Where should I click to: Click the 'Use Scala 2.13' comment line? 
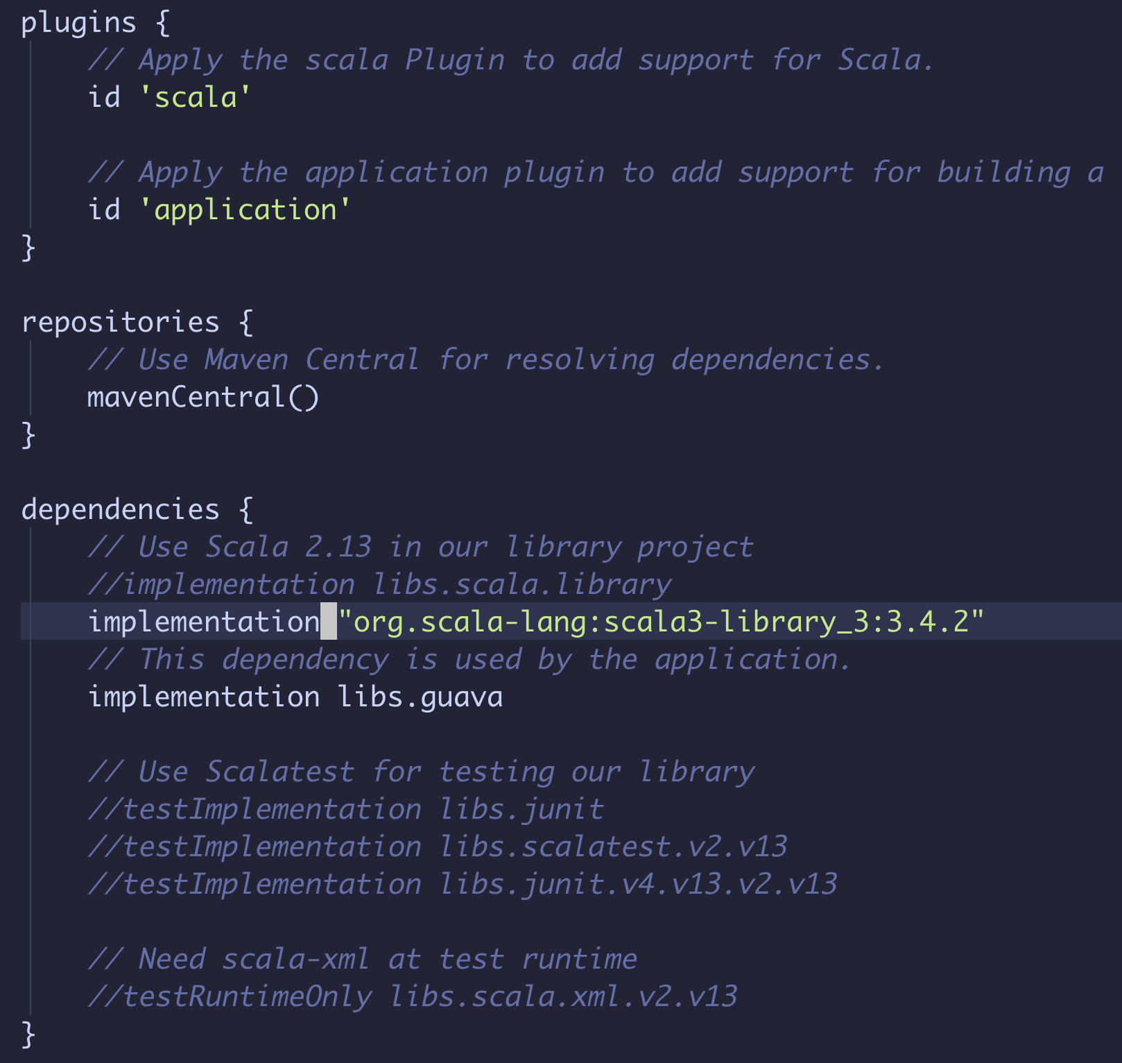pos(420,547)
